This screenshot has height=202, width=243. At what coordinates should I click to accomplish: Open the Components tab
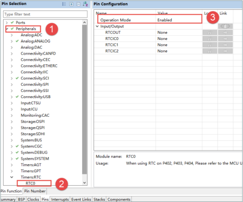(x=119, y=199)
